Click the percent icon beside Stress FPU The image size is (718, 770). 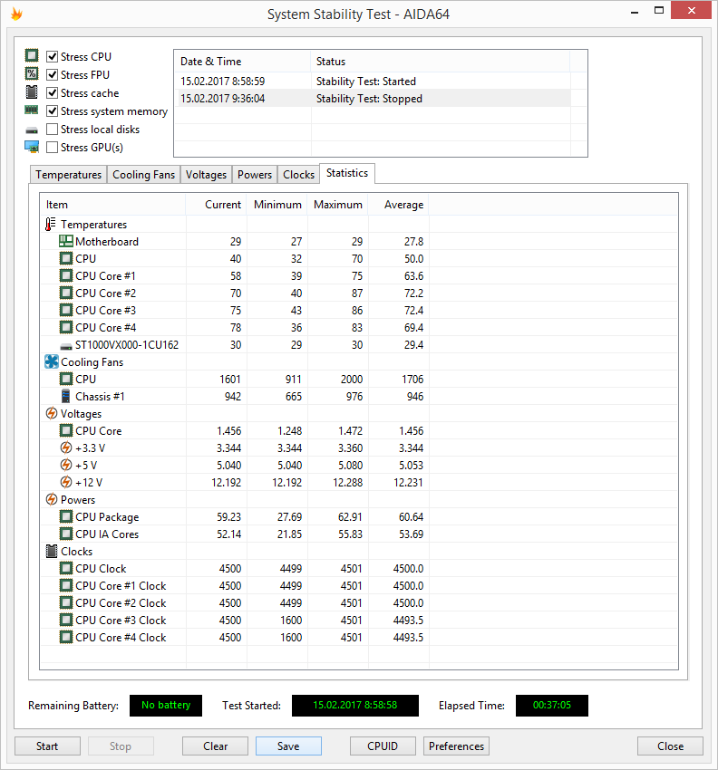coord(32,73)
